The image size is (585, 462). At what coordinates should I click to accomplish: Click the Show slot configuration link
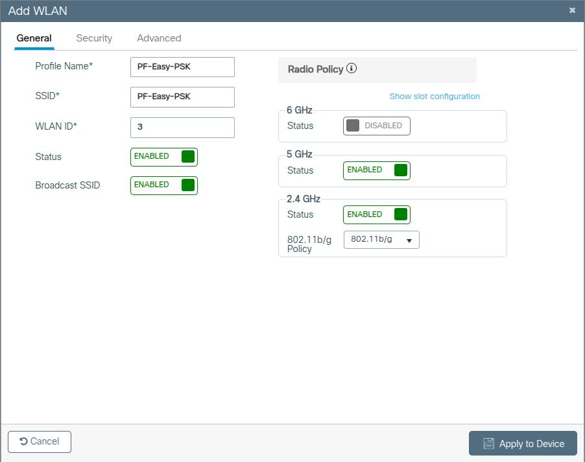click(434, 96)
